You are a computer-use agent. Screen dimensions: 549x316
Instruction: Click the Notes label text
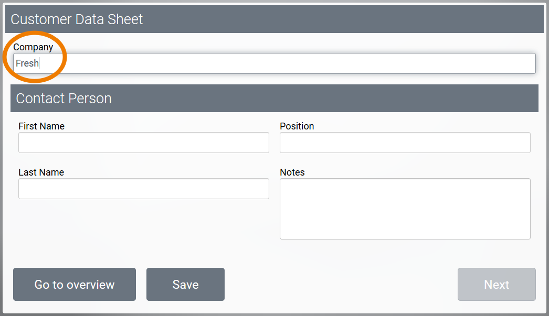pyautogui.click(x=292, y=172)
